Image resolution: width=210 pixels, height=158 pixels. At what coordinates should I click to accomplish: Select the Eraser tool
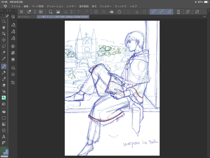coord(4,85)
